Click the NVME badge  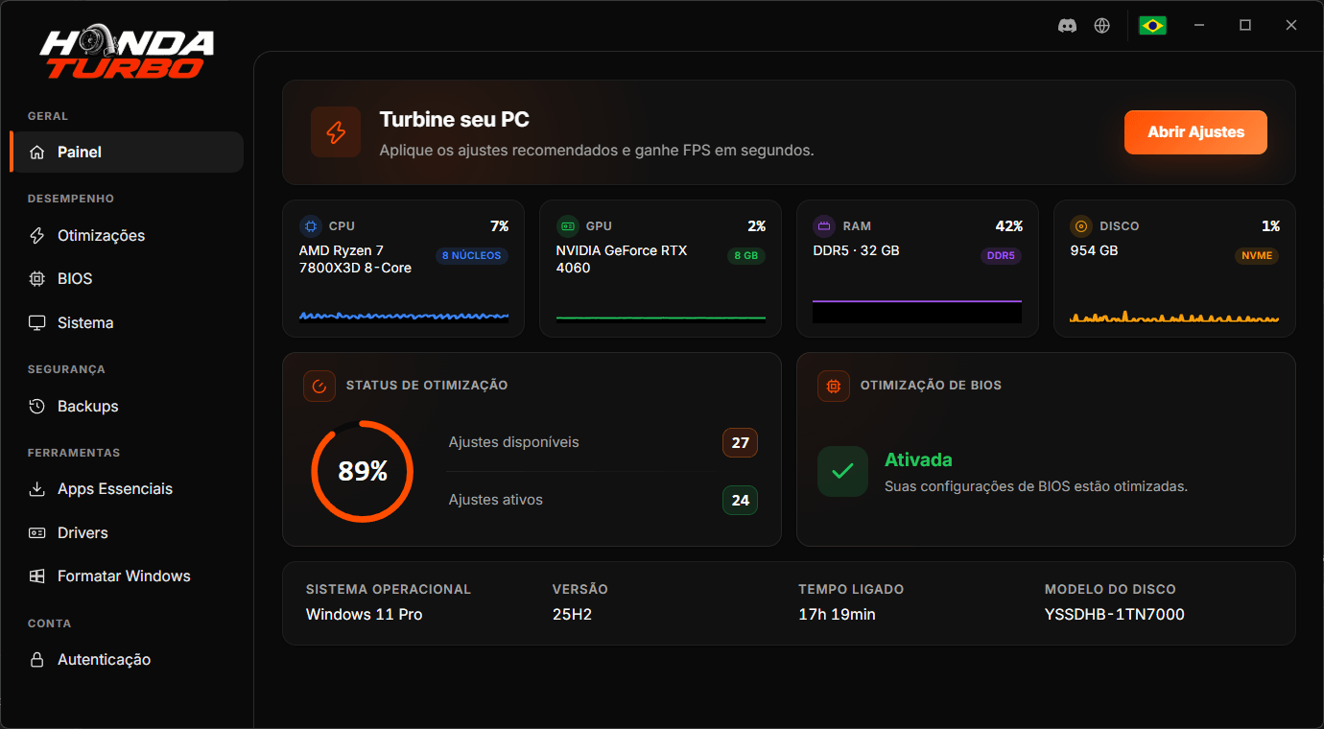1257,256
